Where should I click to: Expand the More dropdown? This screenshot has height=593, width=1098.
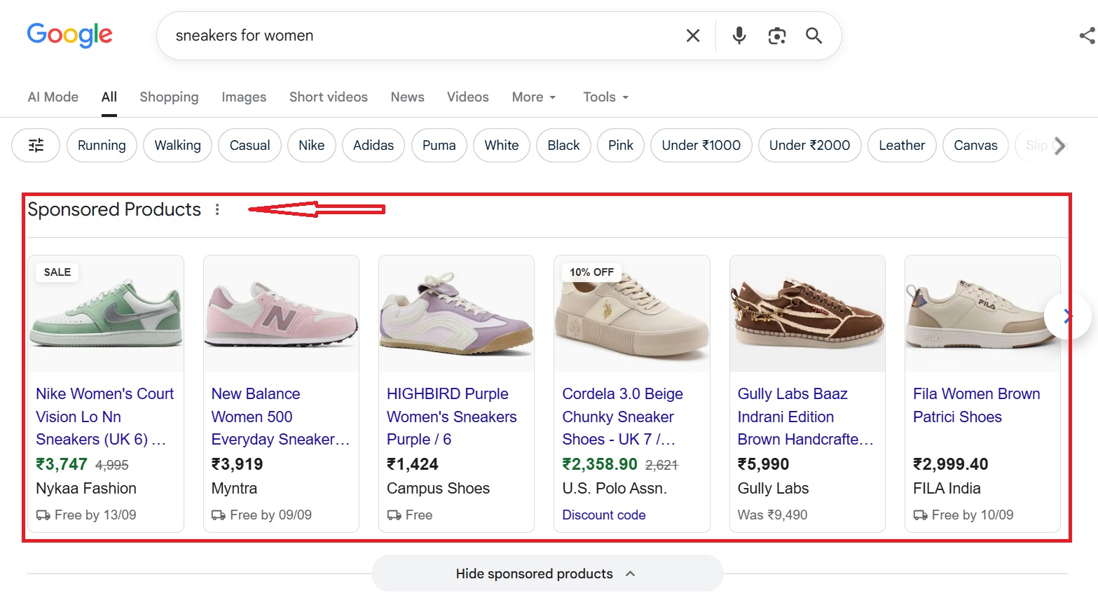[534, 97]
